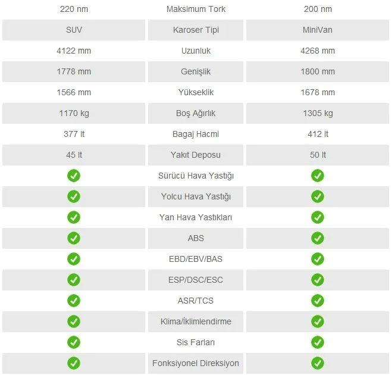
Task: Click the SUV's Klima/İklimlendirme checkmark
Action: pyautogui.click(x=74, y=321)
